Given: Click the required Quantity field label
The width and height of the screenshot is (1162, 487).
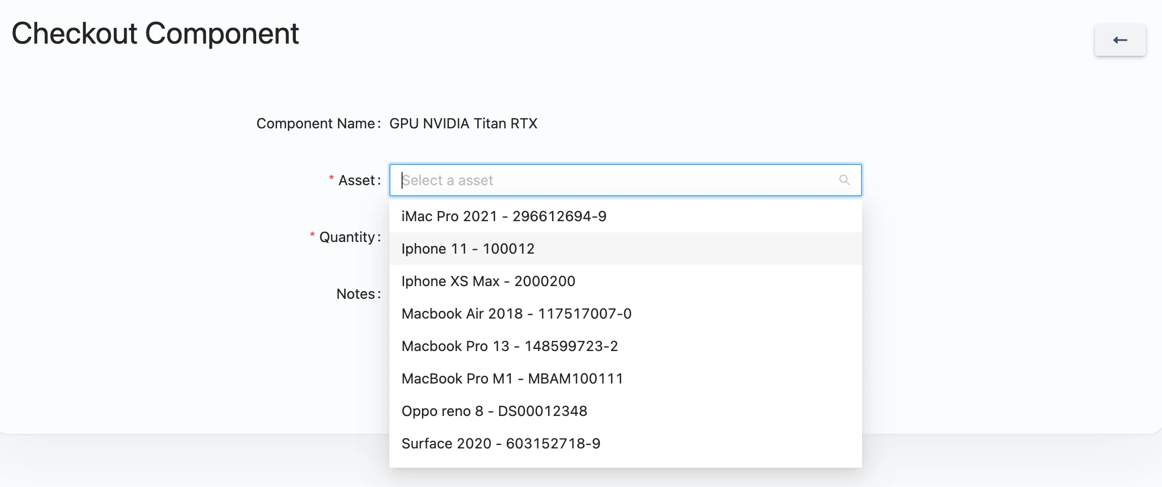Looking at the screenshot, I should coord(349,236).
